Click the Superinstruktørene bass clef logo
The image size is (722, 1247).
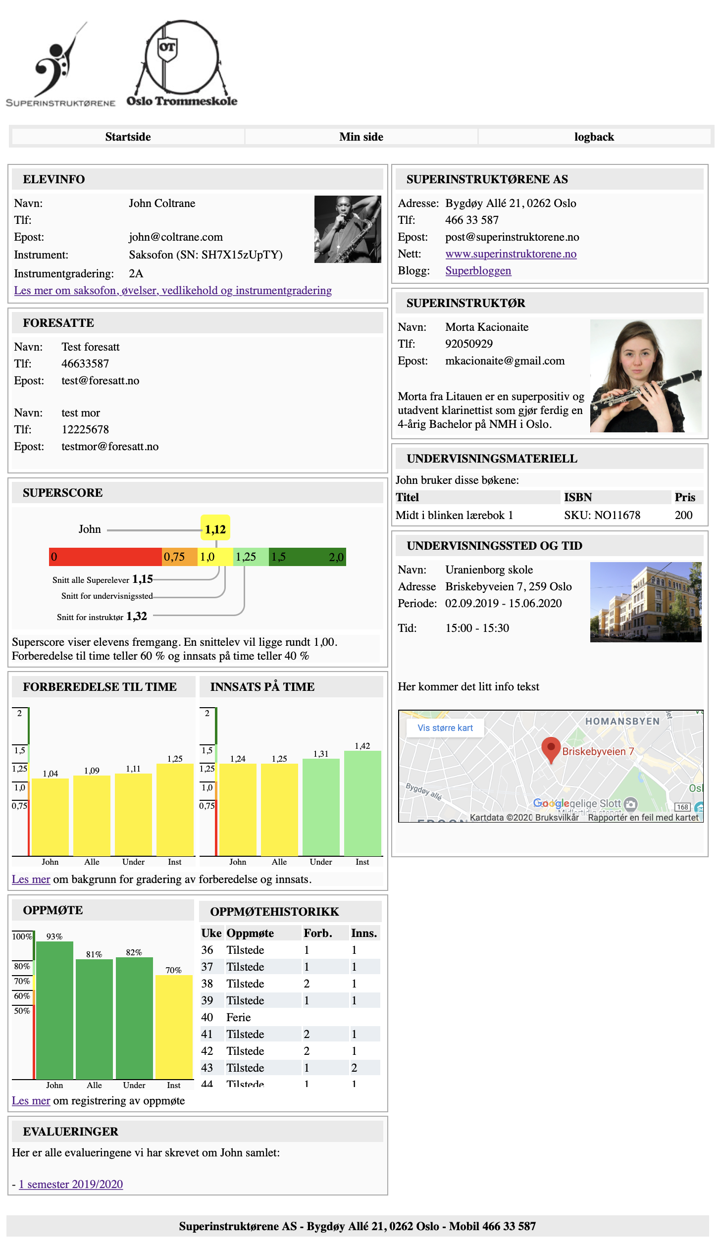pyautogui.click(x=60, y=64)
